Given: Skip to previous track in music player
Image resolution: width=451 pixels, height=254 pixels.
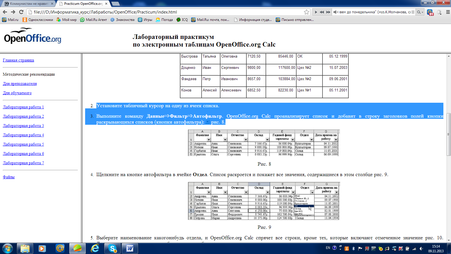Looking at the screenshot, I should pos(322,12).
